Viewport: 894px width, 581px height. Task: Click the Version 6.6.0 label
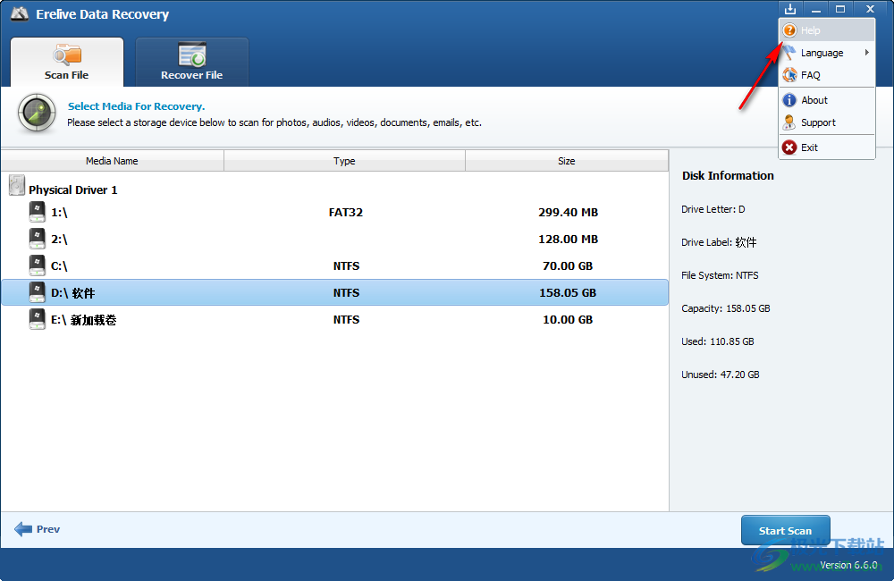(x=849, y=565)
